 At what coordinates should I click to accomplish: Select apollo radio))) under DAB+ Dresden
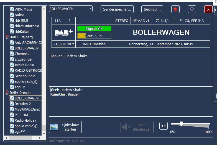pyautogui.click(x=26, y=126)
